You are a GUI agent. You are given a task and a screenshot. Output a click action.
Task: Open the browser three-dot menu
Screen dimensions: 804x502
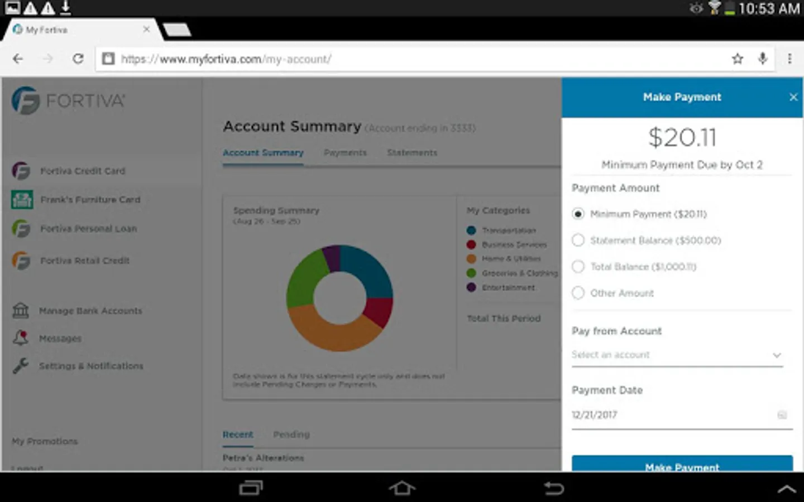point(789,59)
